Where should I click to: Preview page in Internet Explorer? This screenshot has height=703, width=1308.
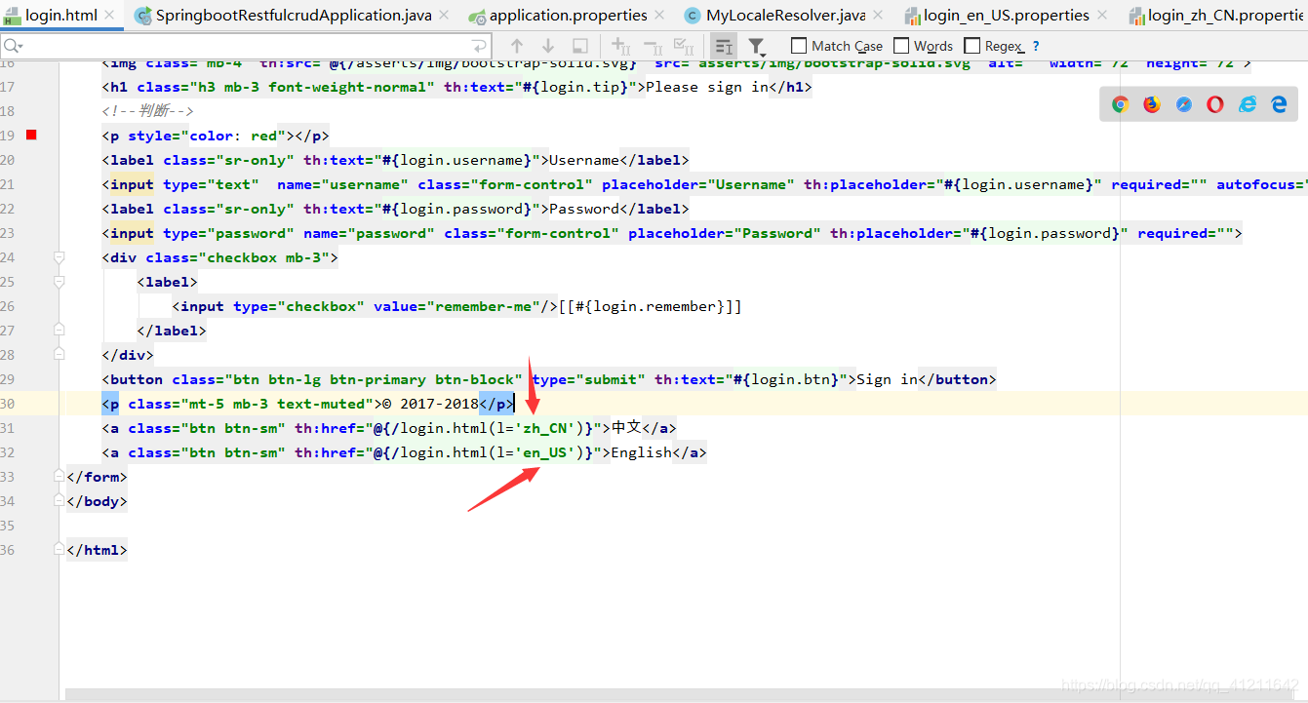click(x=1248, y=104)
